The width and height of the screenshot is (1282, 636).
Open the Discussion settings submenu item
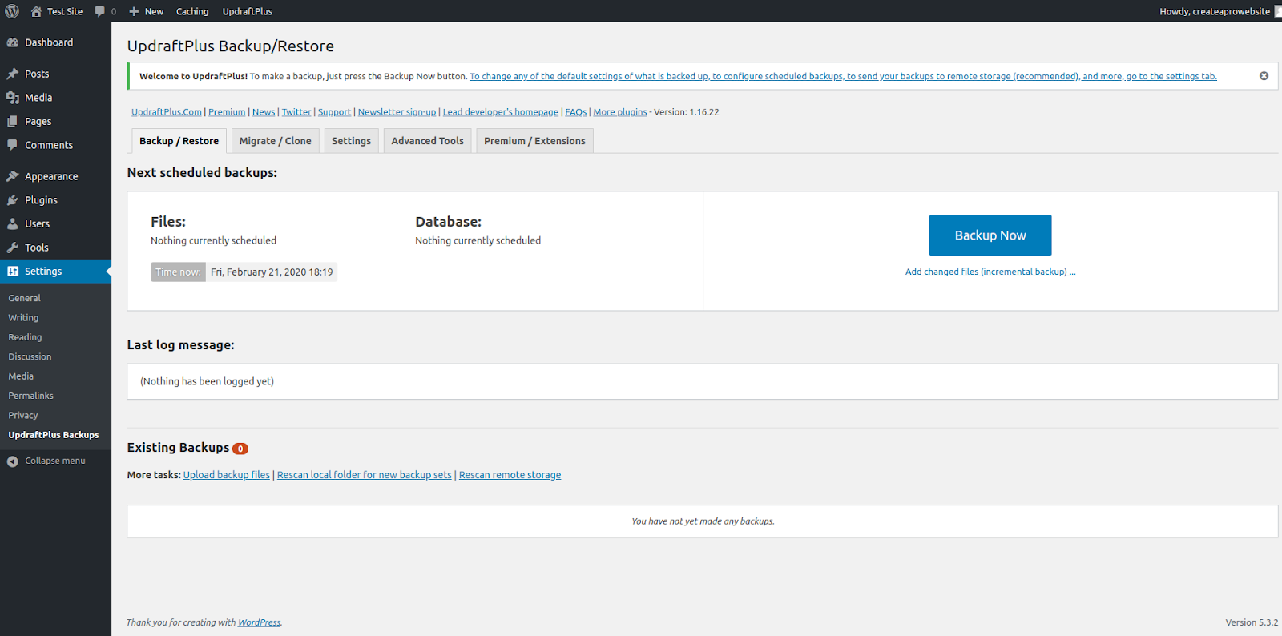tap(30, 357)
